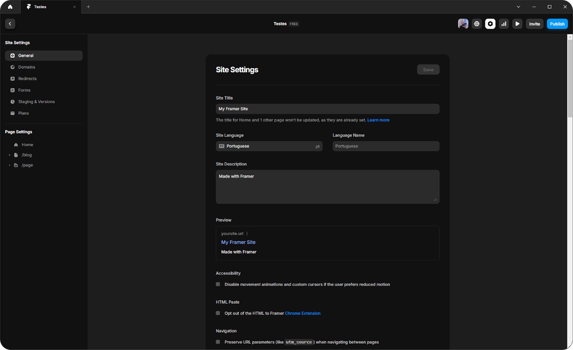
Task: Open the user avatar menu
Action: pyautogui.click(x=463, y=24)
